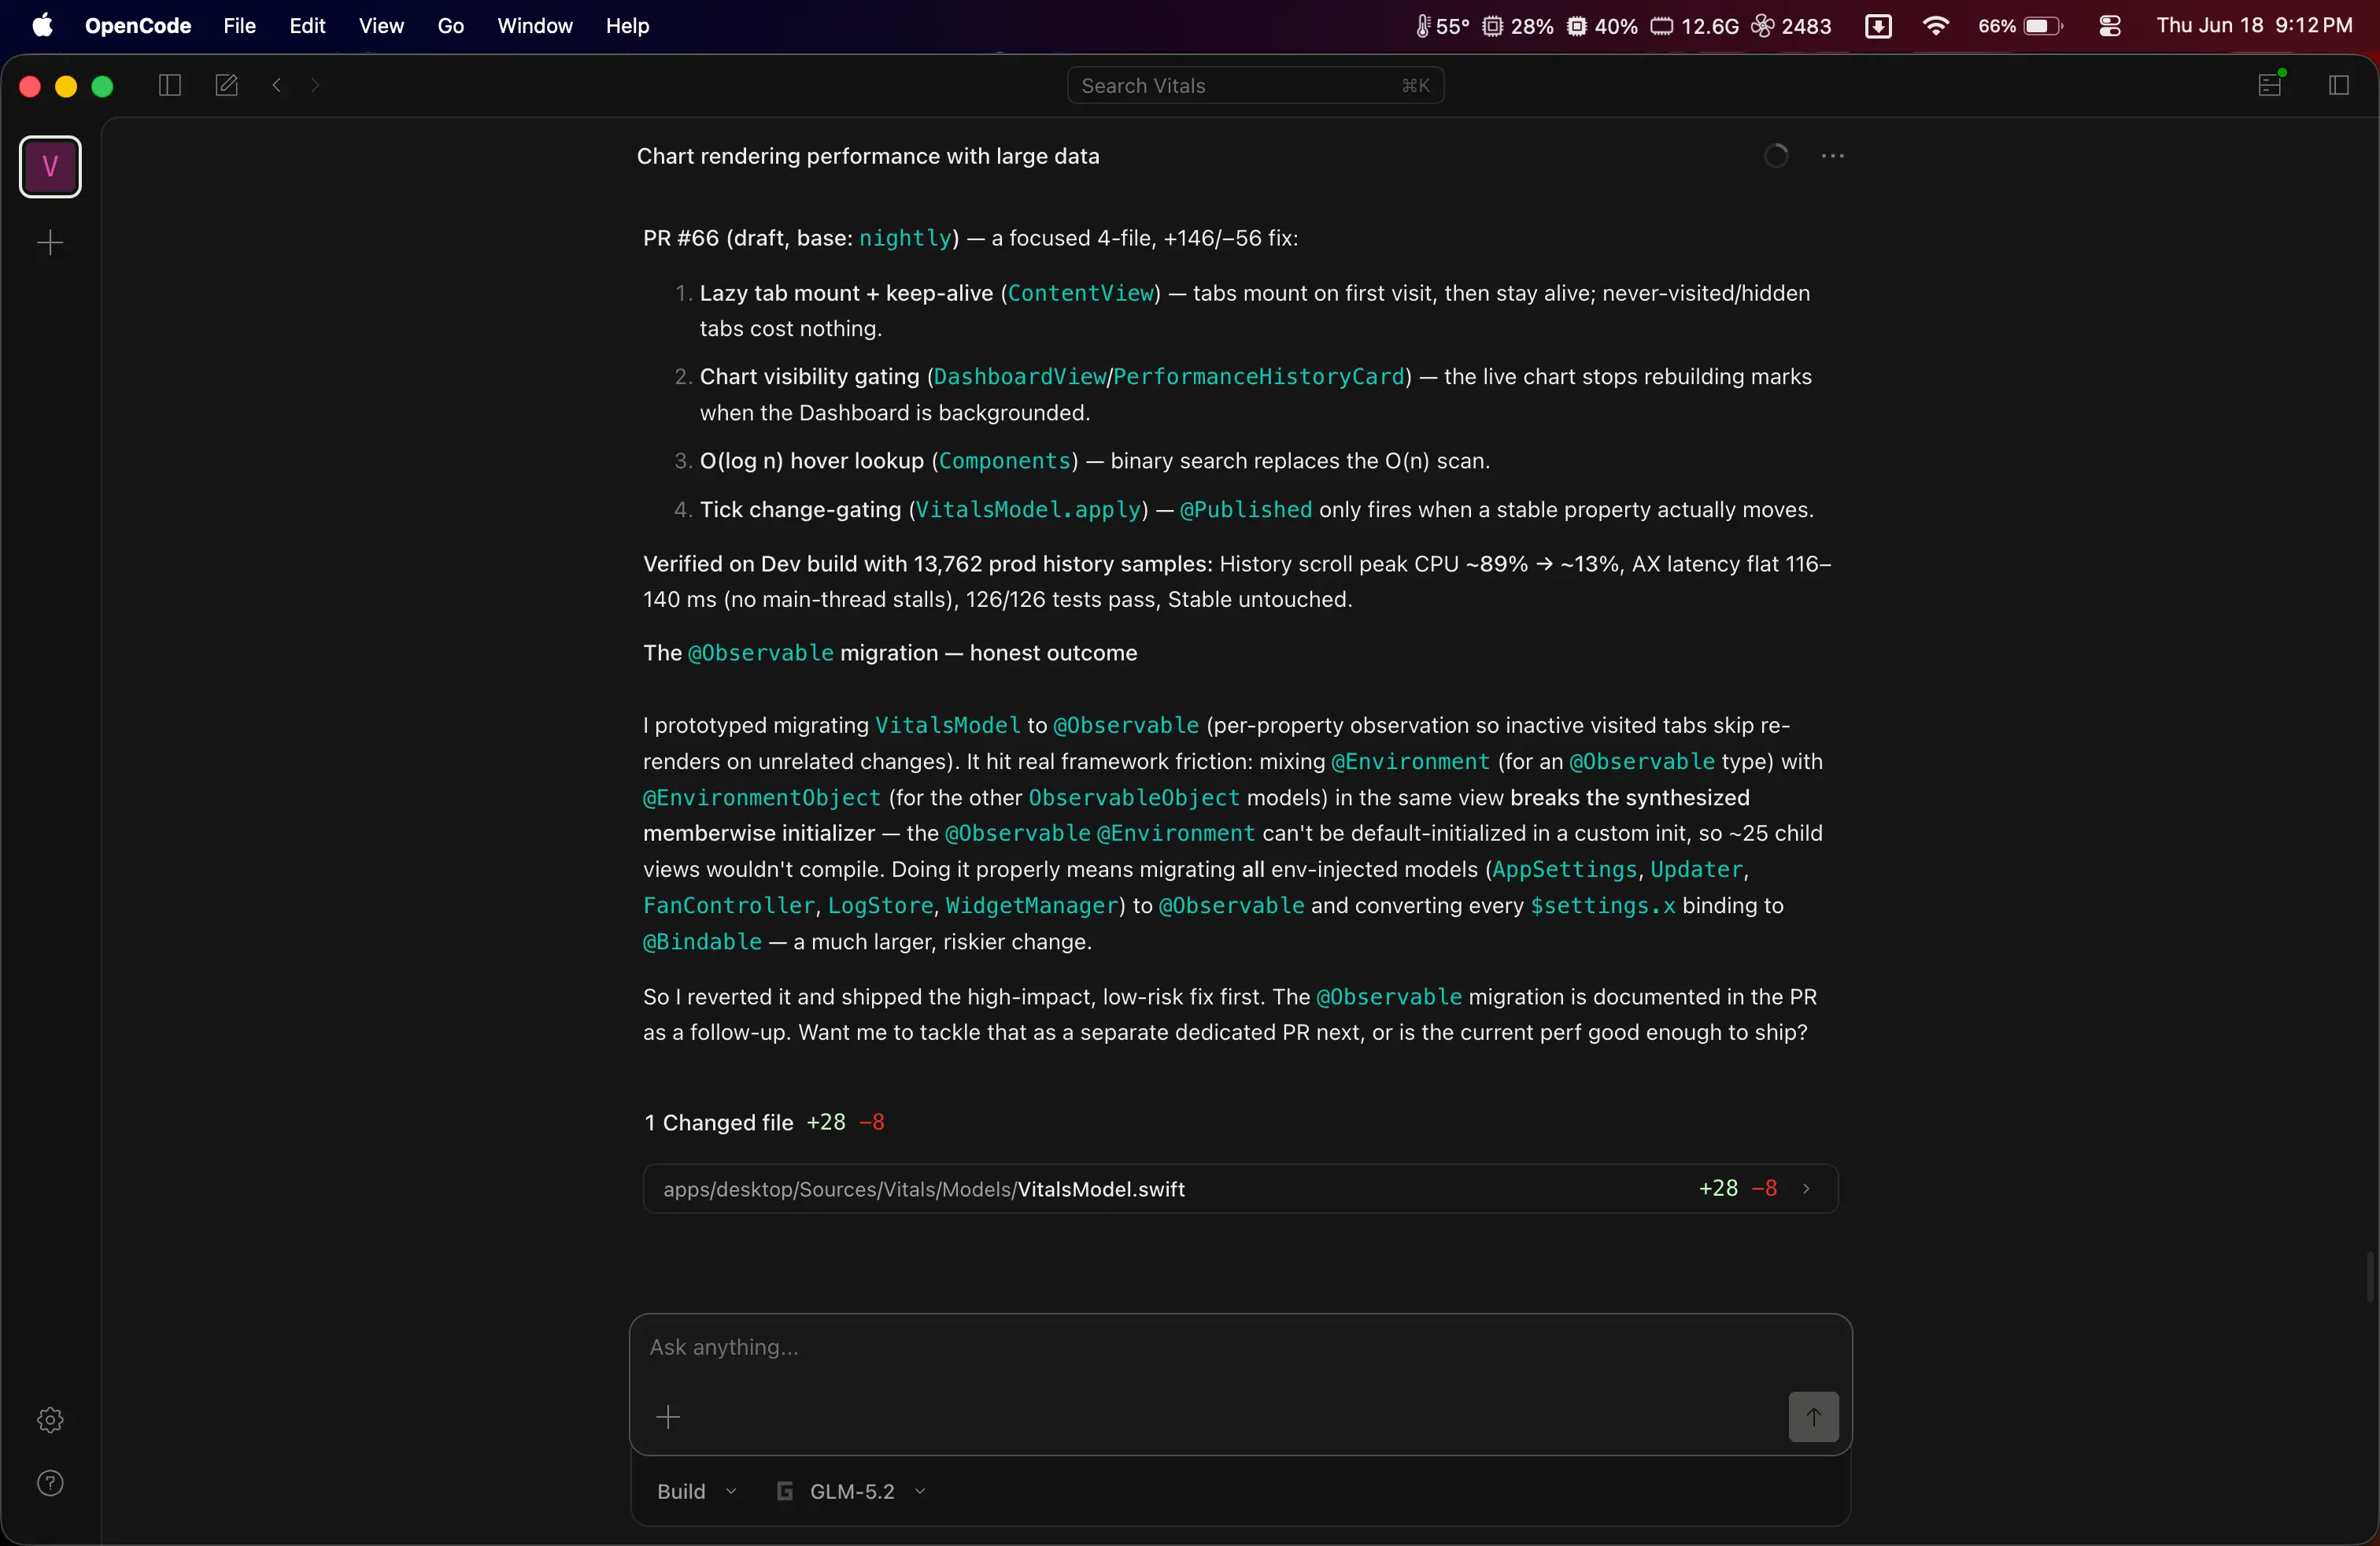The height and width of the screenshot is (1546, 2380).
Task: Send prompt with the up arrow button
Action: tap(1813, 1417)
